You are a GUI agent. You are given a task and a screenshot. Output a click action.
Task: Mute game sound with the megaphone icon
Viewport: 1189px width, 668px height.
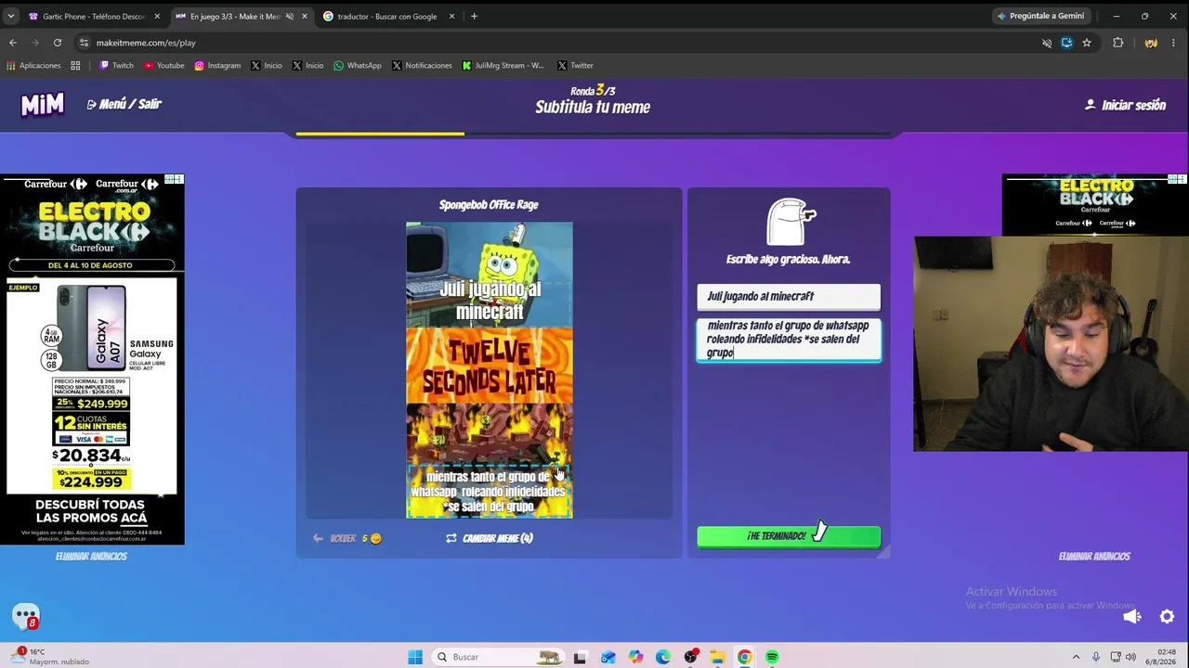[x=1131, y=616]
